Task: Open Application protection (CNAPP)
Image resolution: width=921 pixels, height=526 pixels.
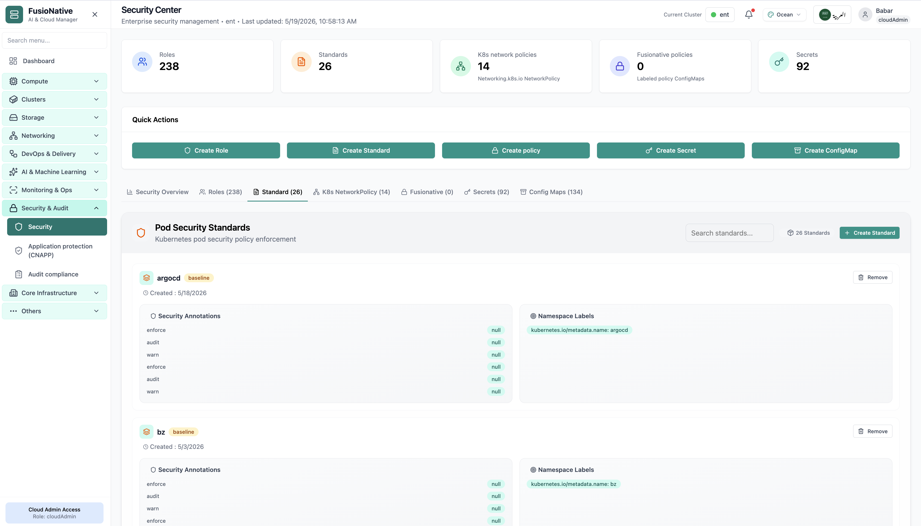Action: (57, 251)
